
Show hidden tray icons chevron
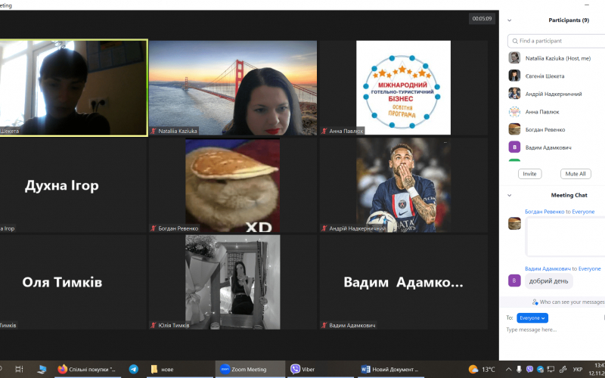pyautogui.click(x=508, y=370)
